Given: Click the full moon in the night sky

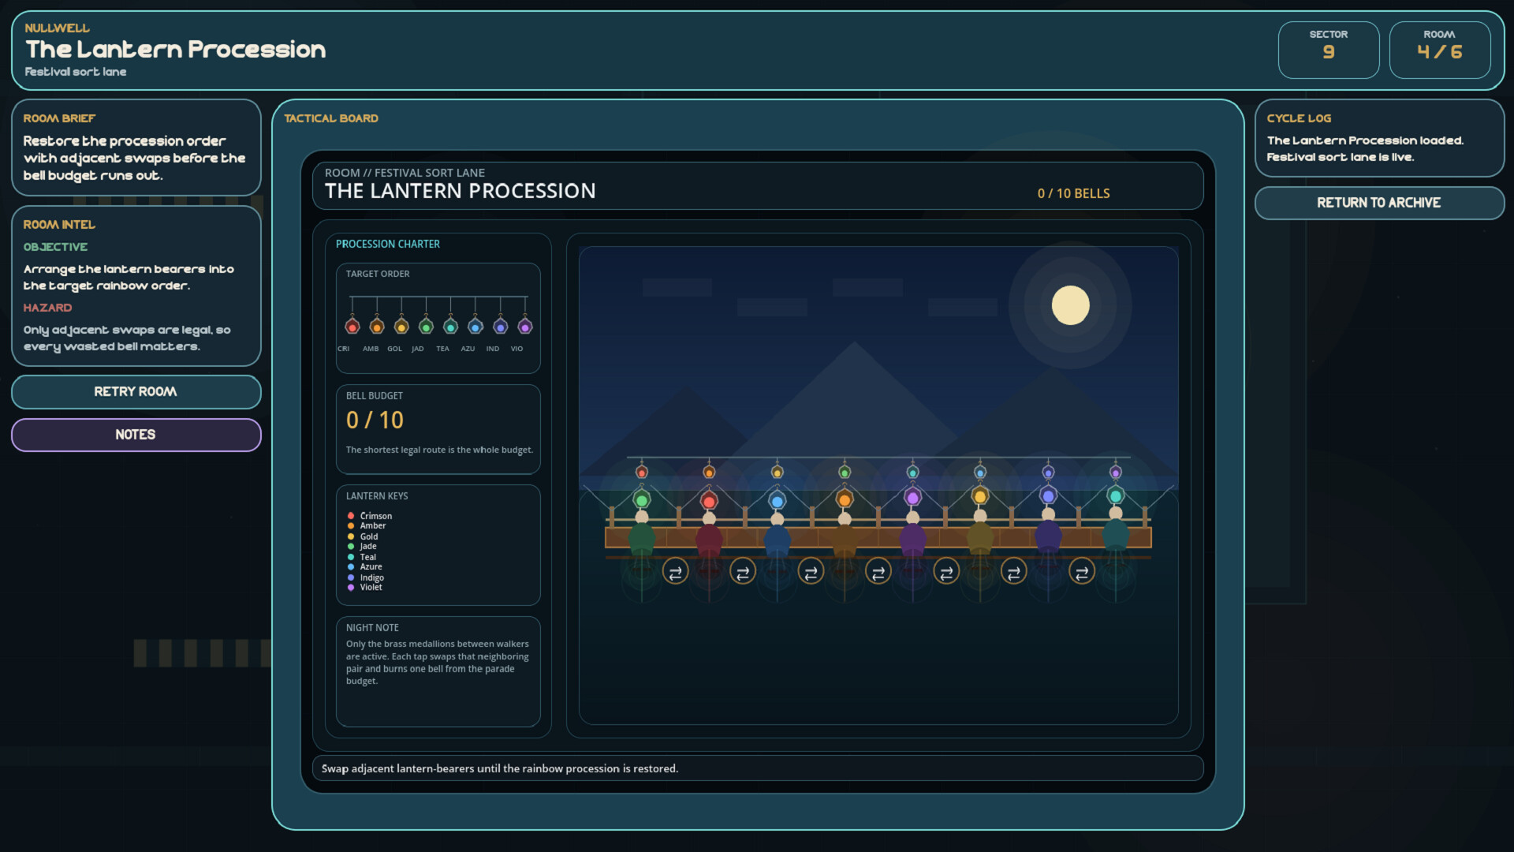Looking at the screenshot, I should (1070, 305).
